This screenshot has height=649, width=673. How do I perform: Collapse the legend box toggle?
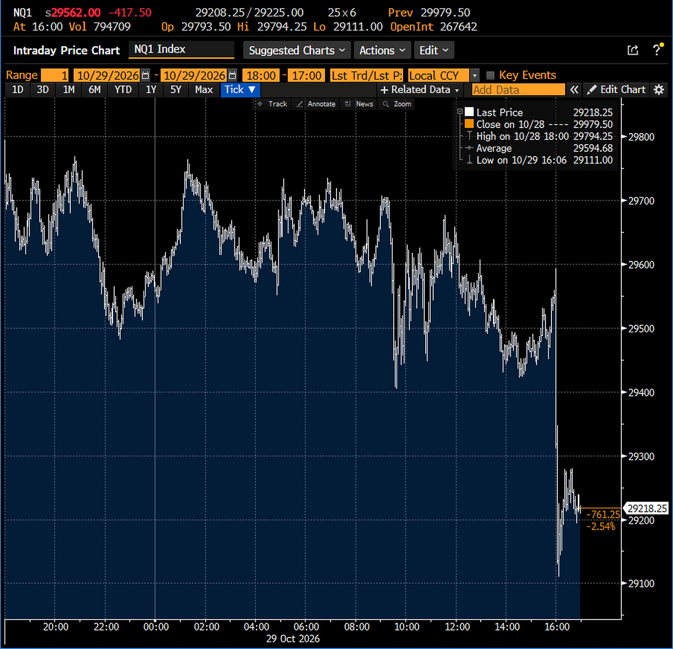459,112
